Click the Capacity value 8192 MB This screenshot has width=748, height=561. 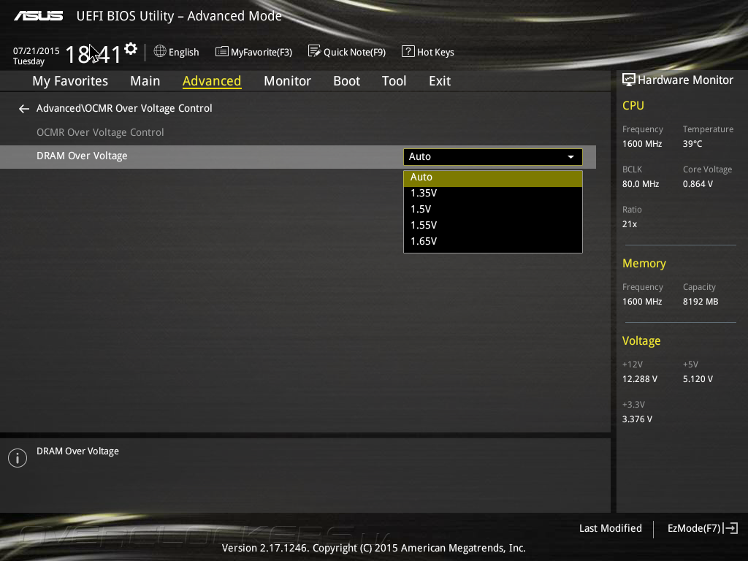click(x=701, y=302)
